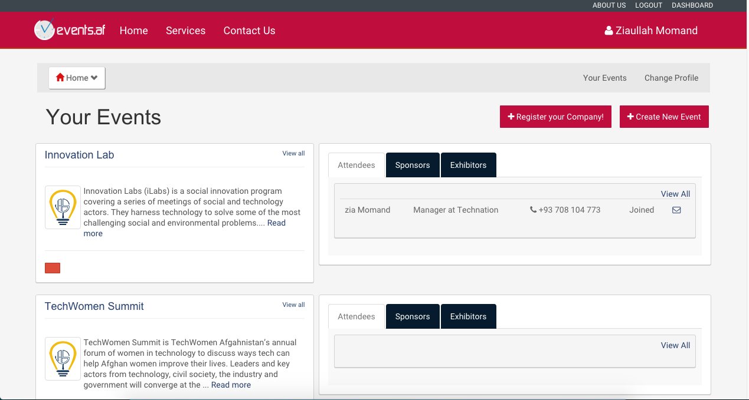The image size is (749, 400).
Task: Click View All in Innovation Lab attendees
Action: click(x=675, y=194)
